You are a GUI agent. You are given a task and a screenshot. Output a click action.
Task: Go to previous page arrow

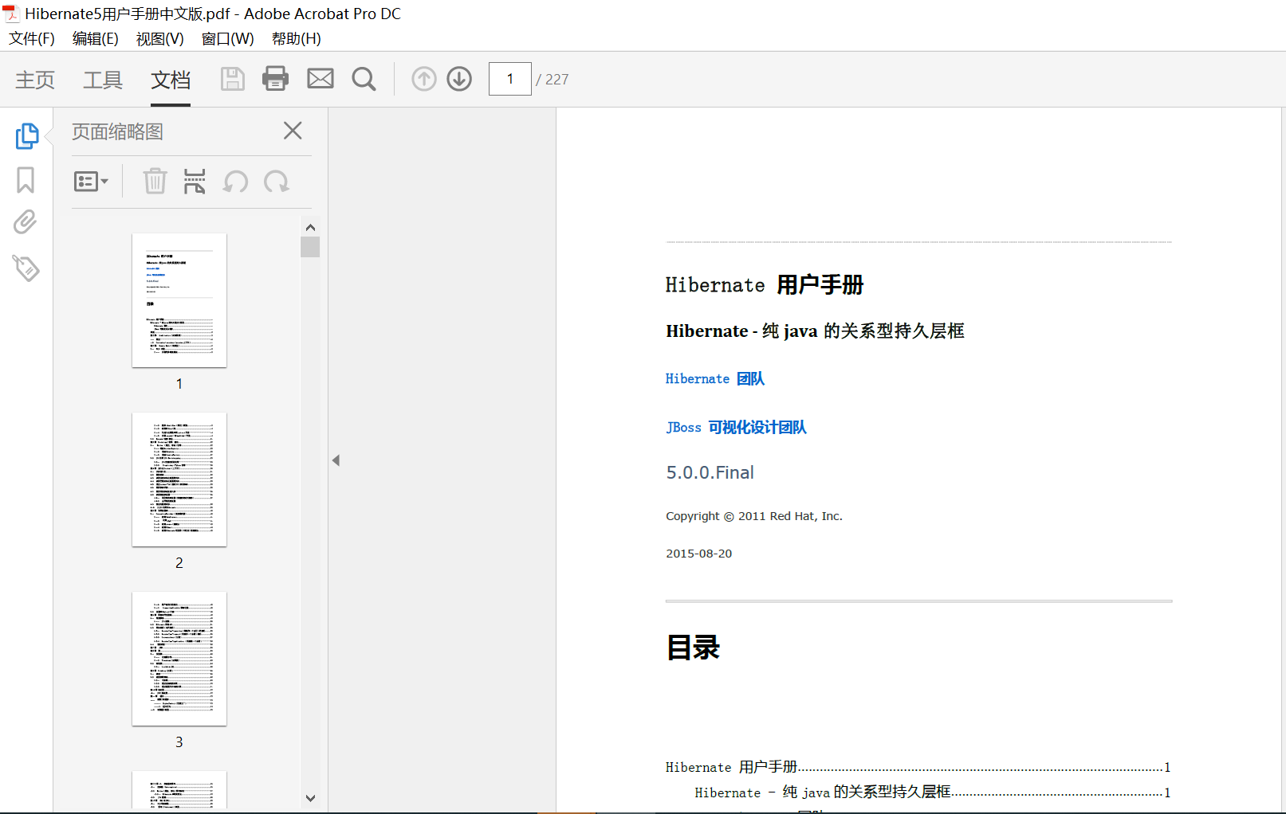point(424,79)
